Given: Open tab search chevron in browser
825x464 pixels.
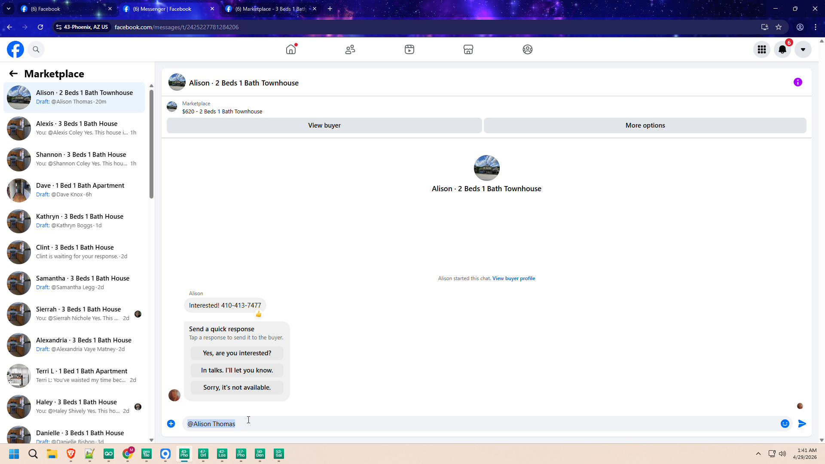Looking at the screenshot, I should [8, 9].
